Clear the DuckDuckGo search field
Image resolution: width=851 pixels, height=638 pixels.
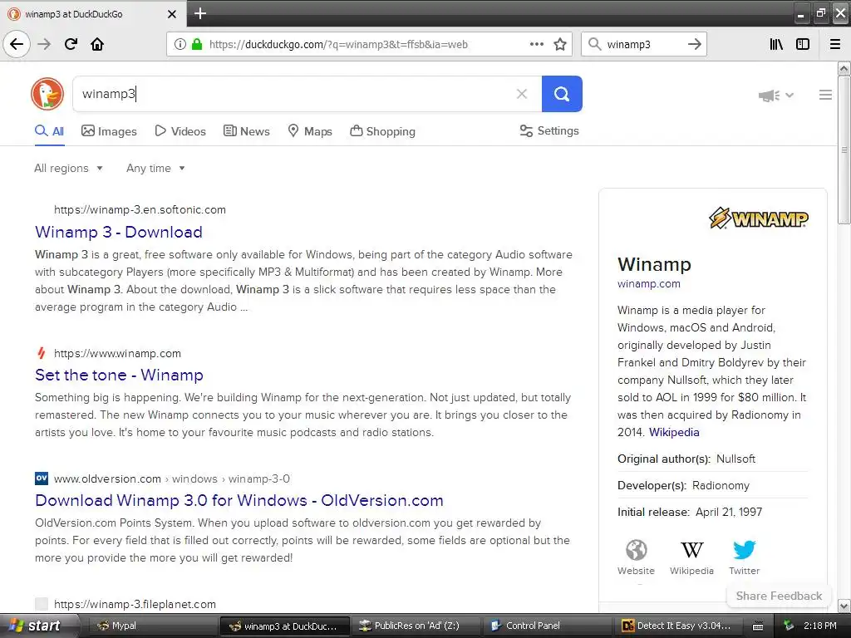(522, 94)
